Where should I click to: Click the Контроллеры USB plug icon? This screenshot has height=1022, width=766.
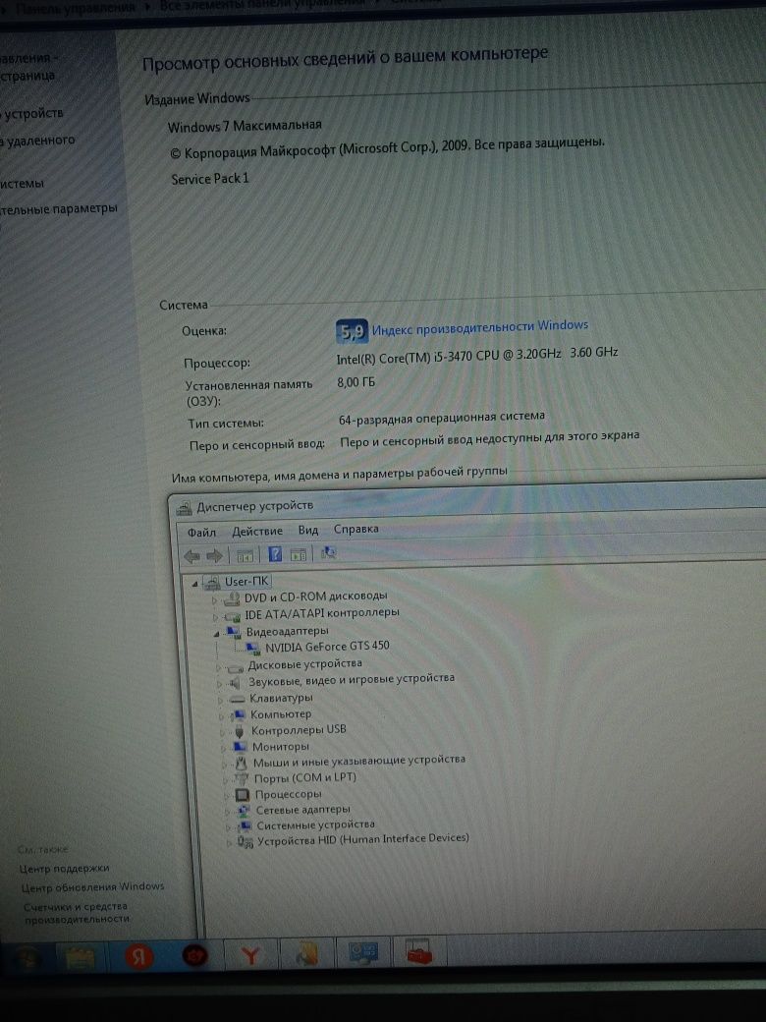point(239,731)
